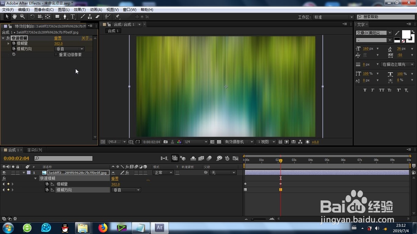
Task: Select the Pan Behind anchor tool
Action: pos(48,17)
